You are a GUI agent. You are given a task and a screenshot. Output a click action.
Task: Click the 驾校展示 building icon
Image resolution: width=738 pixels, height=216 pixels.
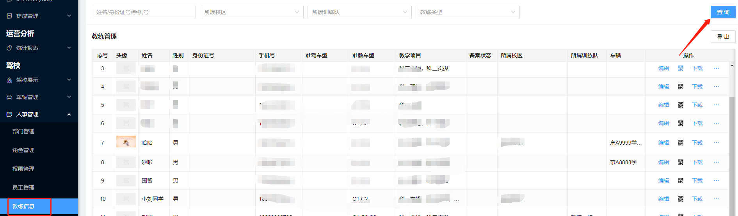[x=9, y=80]
